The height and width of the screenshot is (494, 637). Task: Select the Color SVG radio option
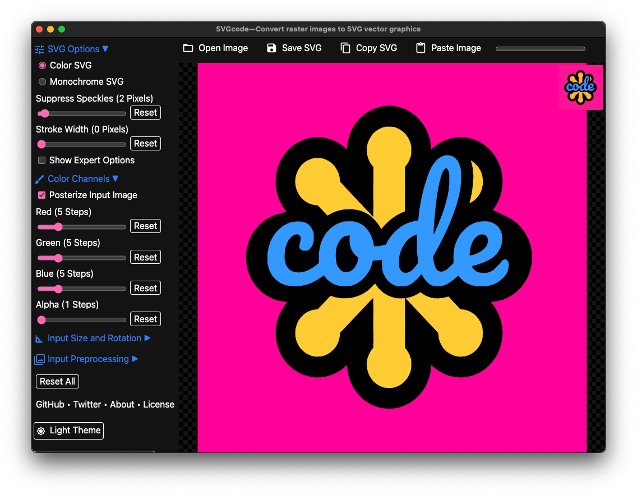click(42, 66)
